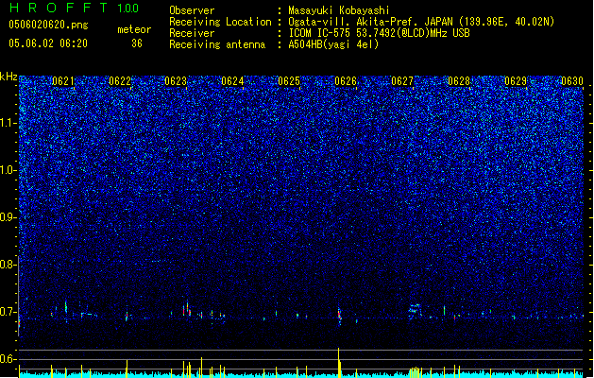Click the 'Receiver' field label

(192, 33)
